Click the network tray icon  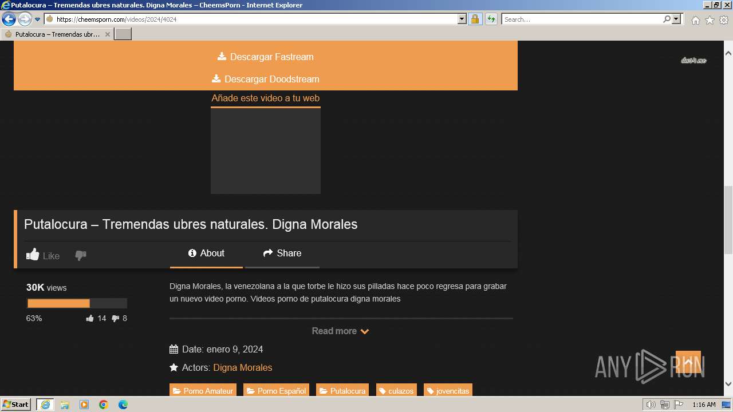(x=664, y=405)
